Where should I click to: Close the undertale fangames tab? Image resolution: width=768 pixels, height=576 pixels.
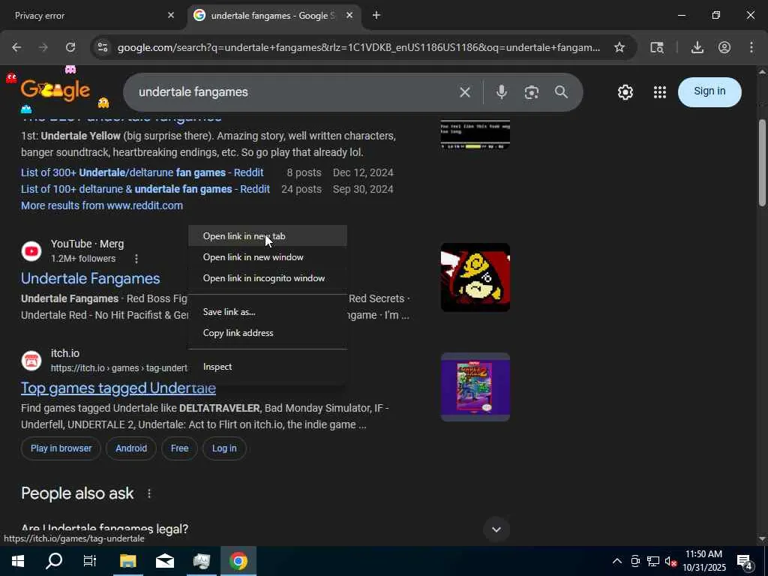tap(349, 16)
